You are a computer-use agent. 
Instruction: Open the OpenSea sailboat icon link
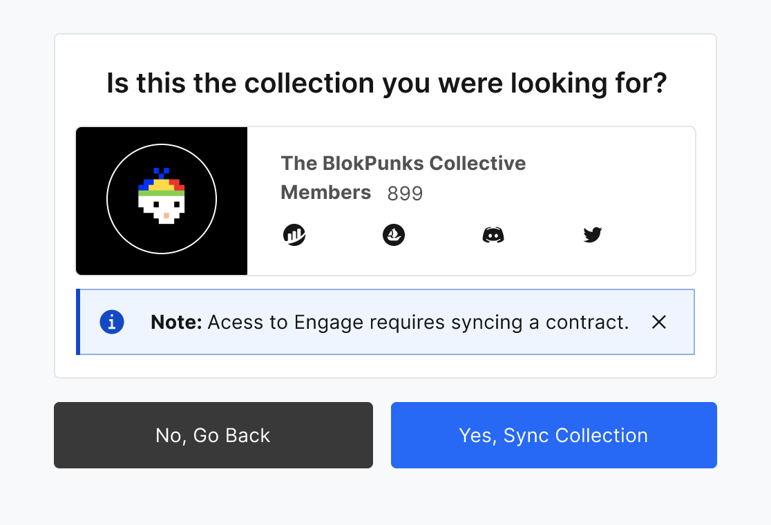point(394,235)
